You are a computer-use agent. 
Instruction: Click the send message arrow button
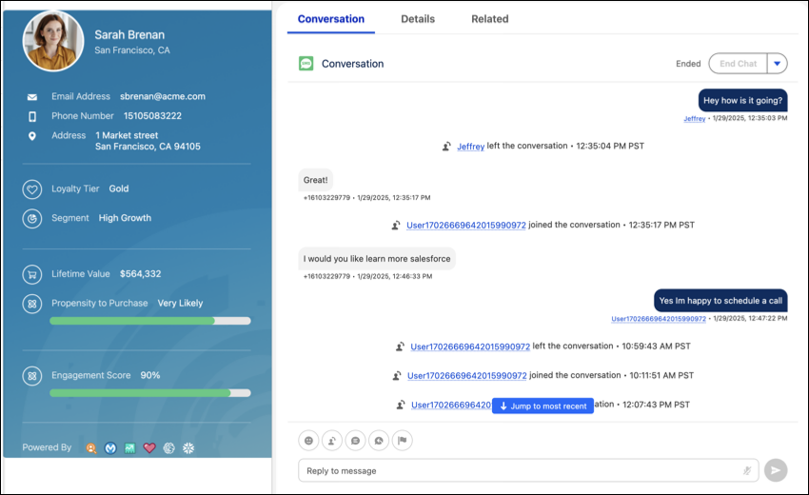coord(776,470)
